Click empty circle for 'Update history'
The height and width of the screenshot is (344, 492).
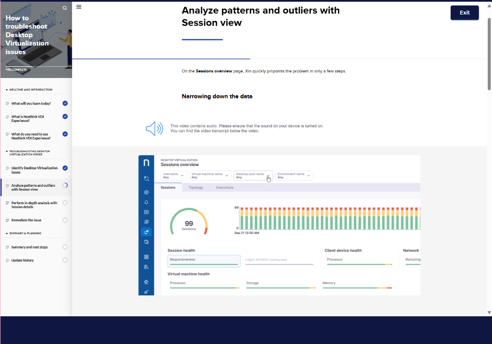pyautogui.click(x=65, y=260)
